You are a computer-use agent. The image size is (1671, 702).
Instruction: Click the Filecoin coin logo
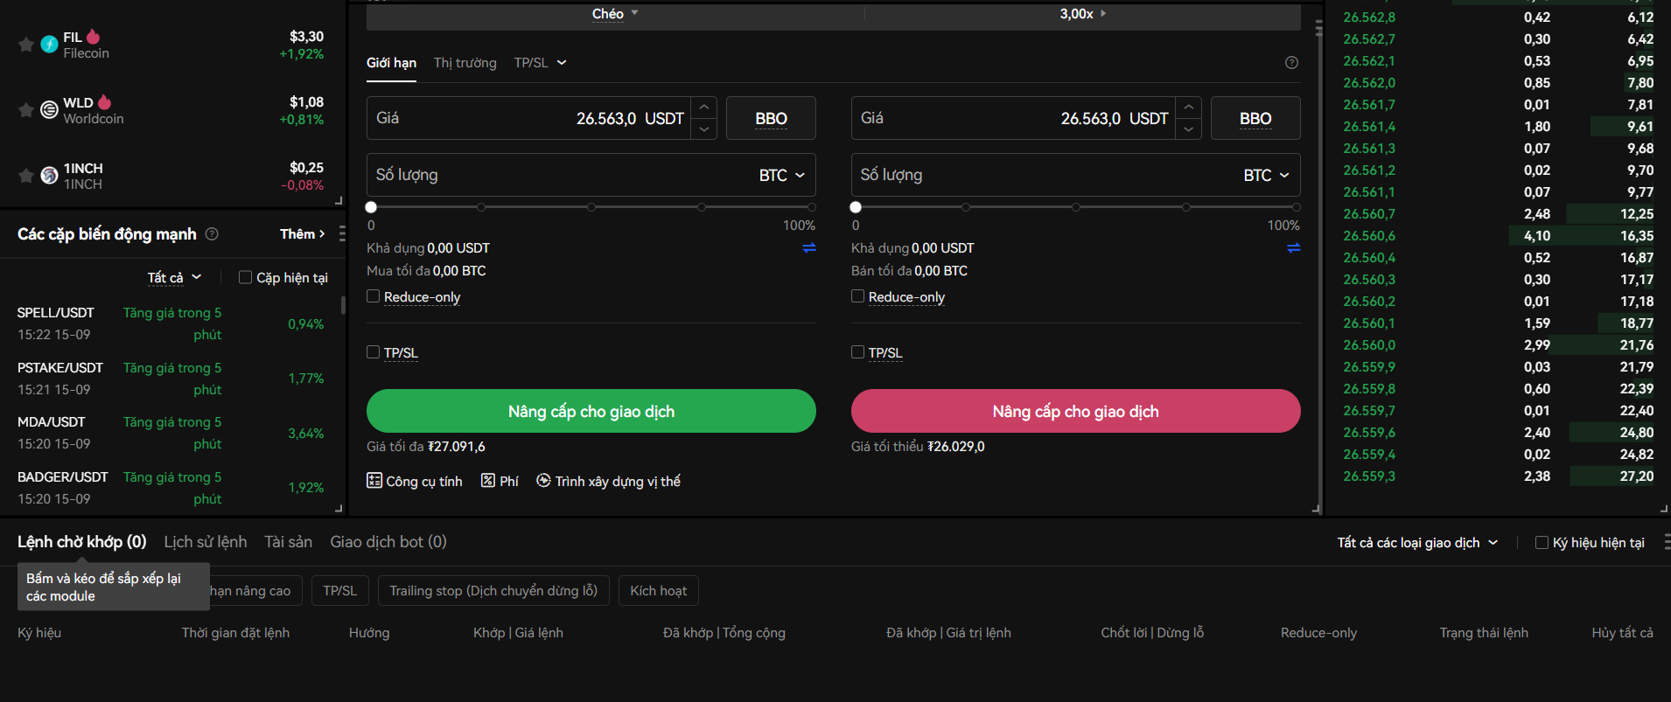click(x=50, y=44)
